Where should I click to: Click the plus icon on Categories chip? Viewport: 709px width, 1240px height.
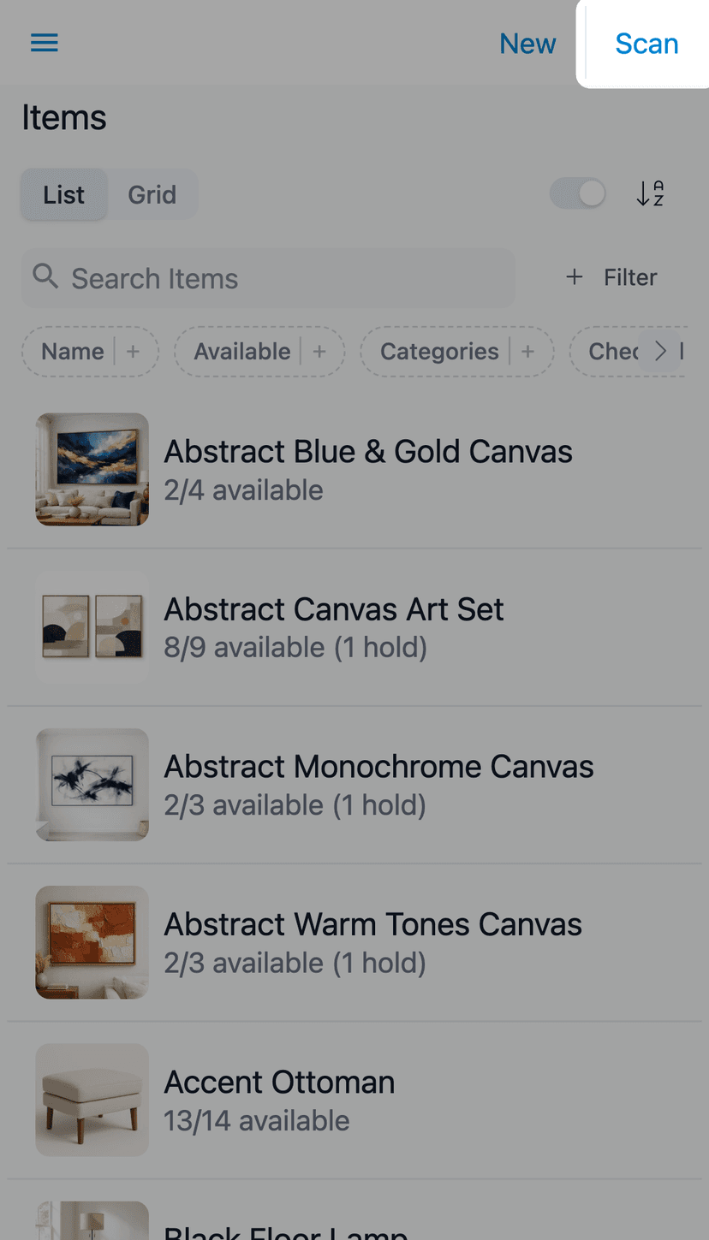coord(528,352)
